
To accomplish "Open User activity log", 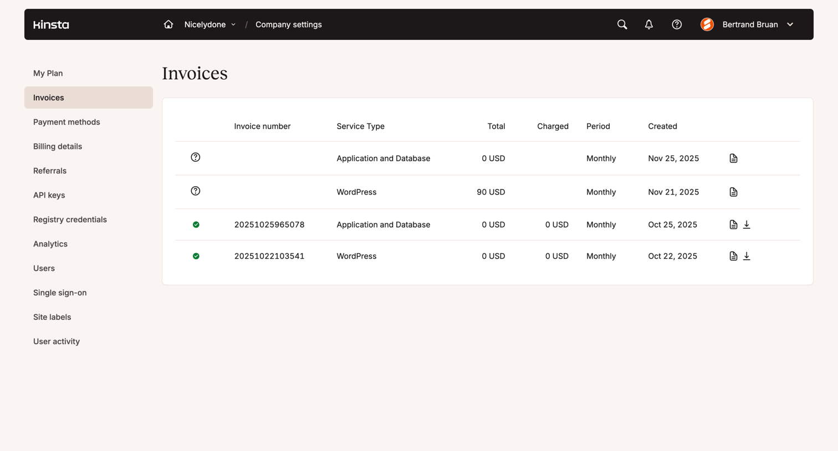I will [x=89, y=341].
